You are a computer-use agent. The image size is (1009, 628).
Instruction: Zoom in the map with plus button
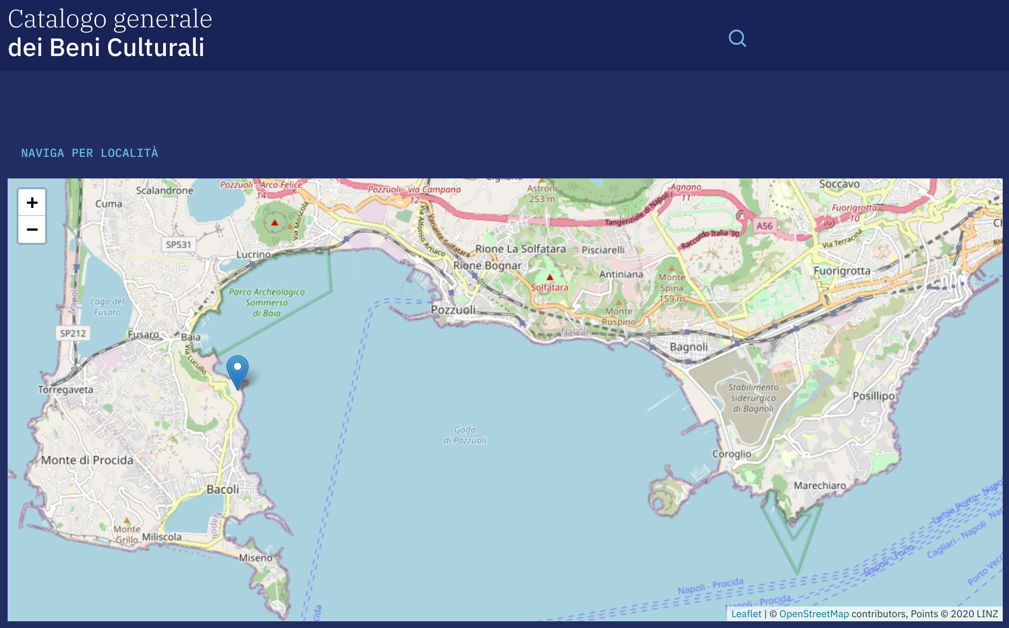click(32, 203)
